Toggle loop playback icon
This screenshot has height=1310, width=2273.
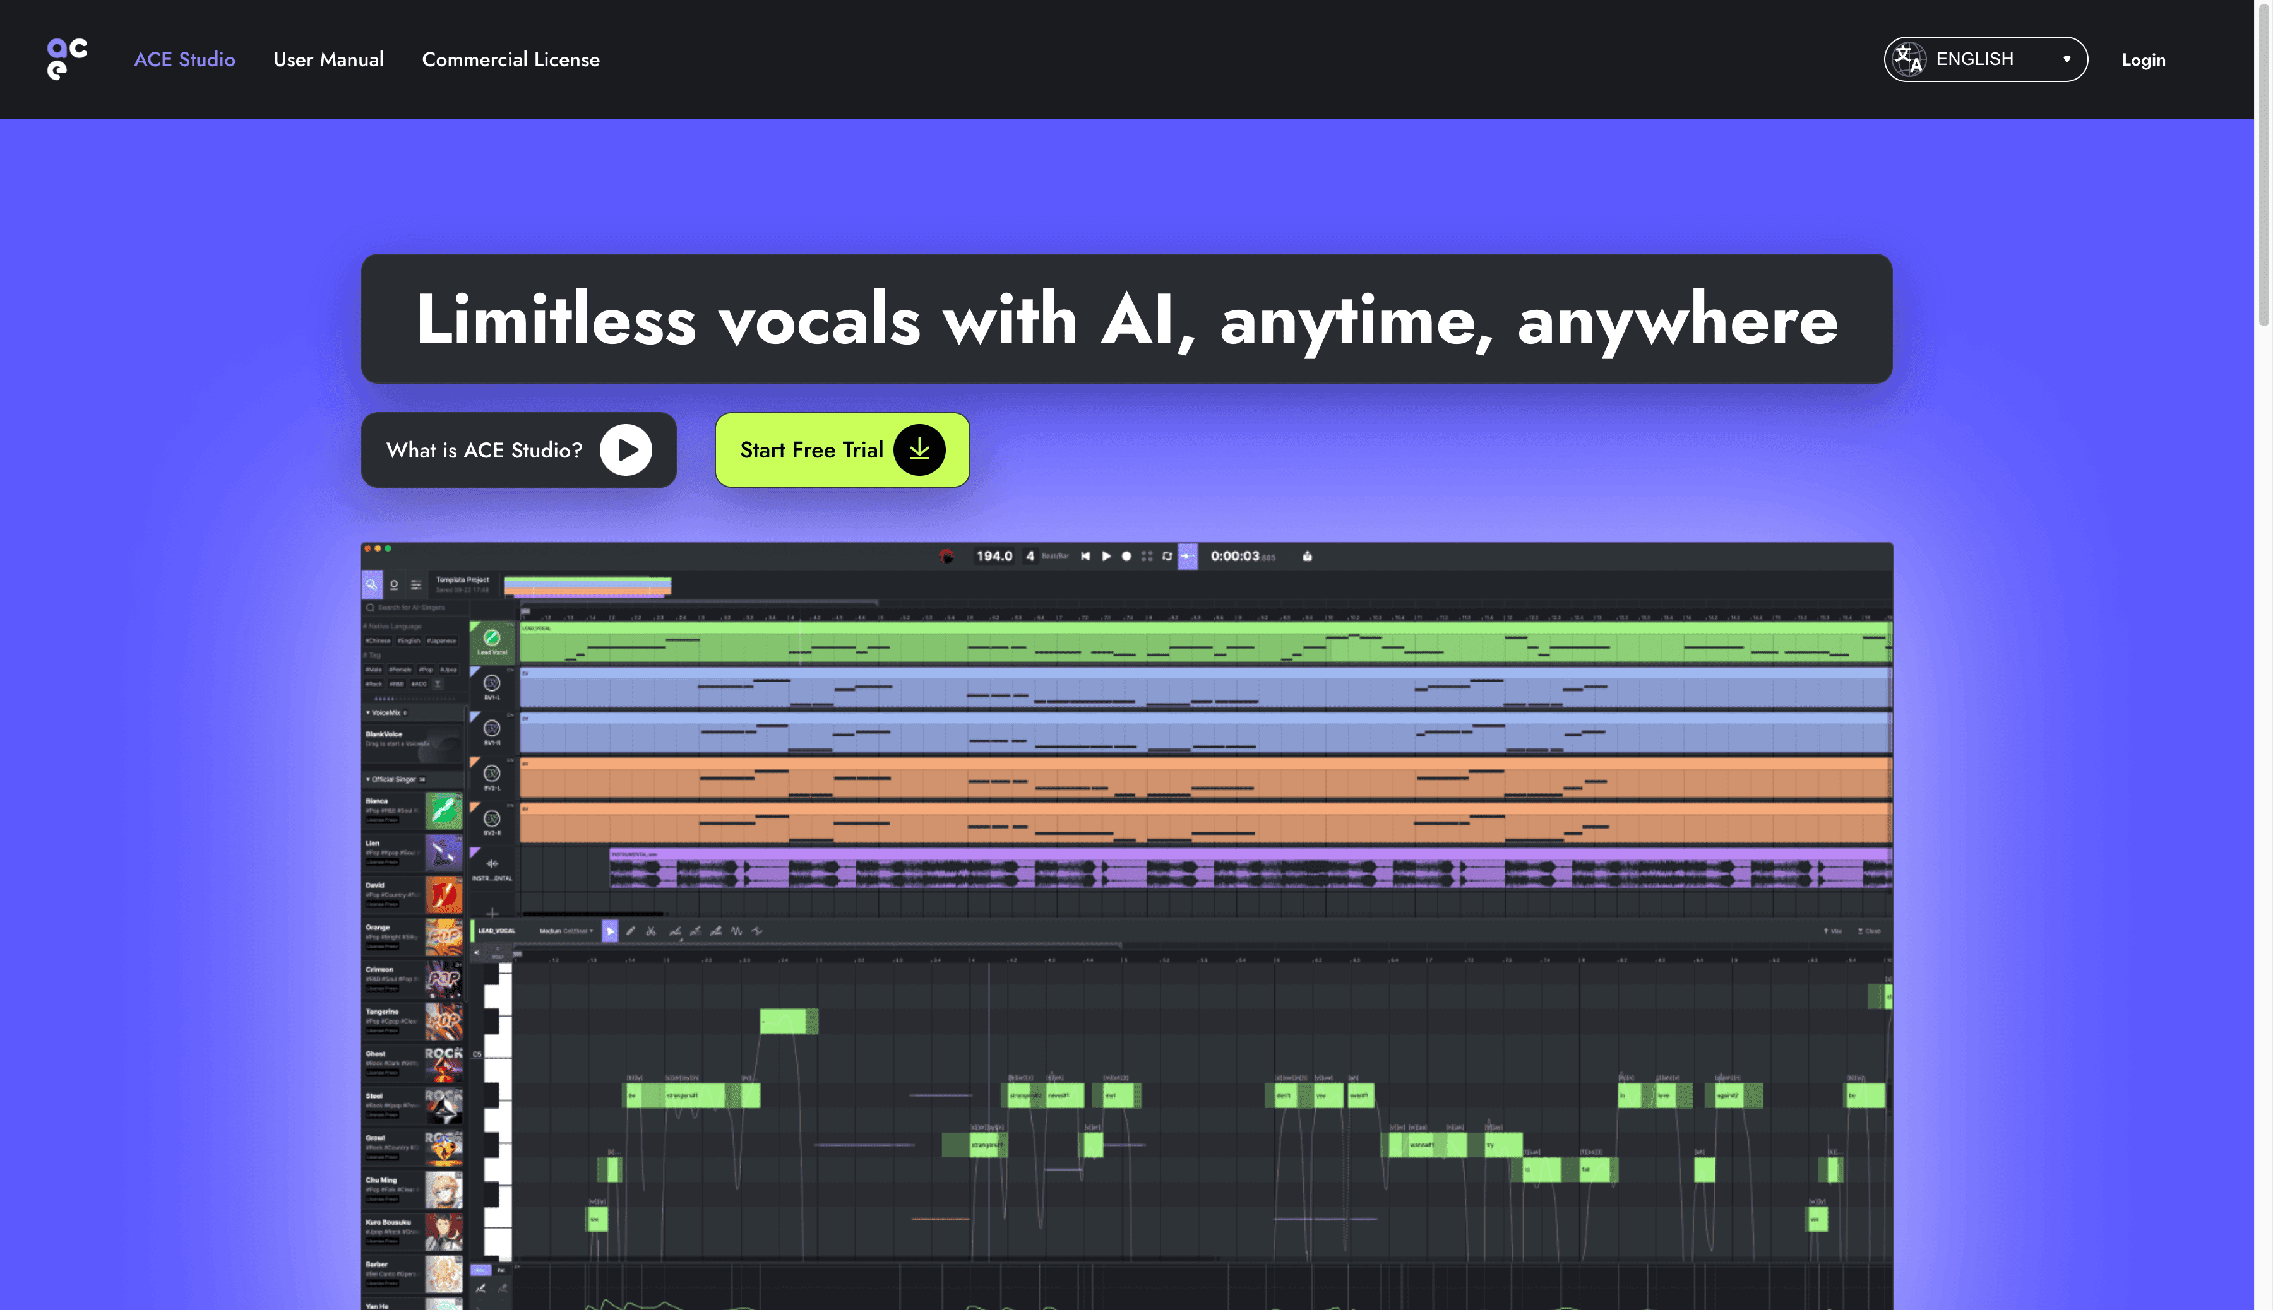[1167, 556]
